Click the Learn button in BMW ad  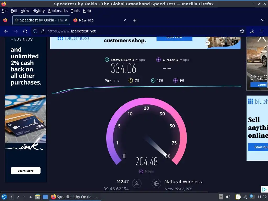point(259,85)
